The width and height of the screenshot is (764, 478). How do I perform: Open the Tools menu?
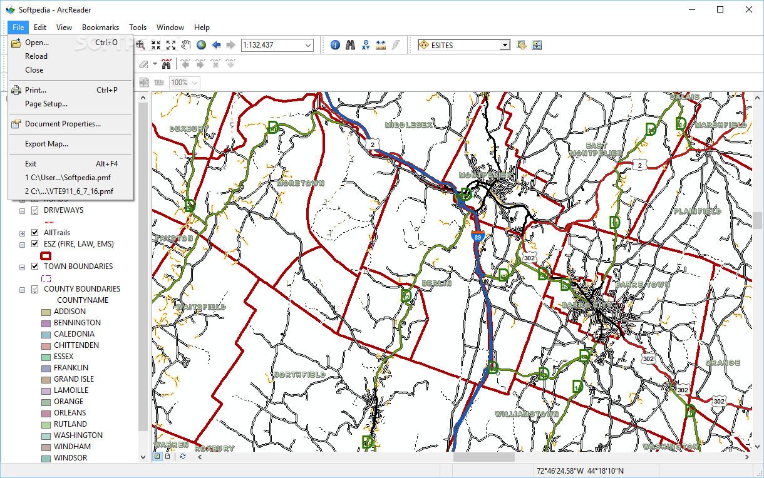[138, 28]
